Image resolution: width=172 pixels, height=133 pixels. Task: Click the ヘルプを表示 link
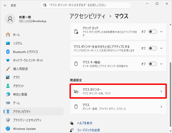pyautogui.click(x=85, y=123)
